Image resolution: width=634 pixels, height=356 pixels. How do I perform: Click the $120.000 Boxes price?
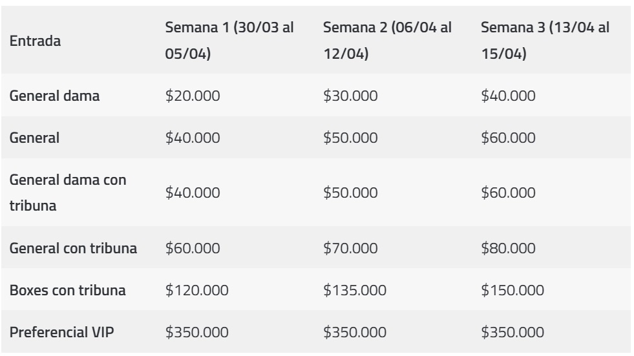click(196, 290)
